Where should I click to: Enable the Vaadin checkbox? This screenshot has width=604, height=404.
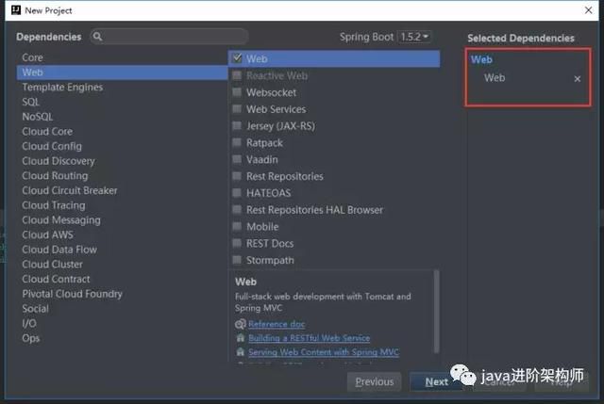point(237,159)
